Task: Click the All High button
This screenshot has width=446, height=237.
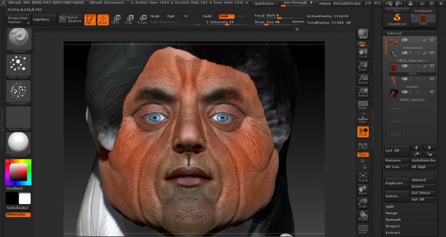Action: (423, 167)
